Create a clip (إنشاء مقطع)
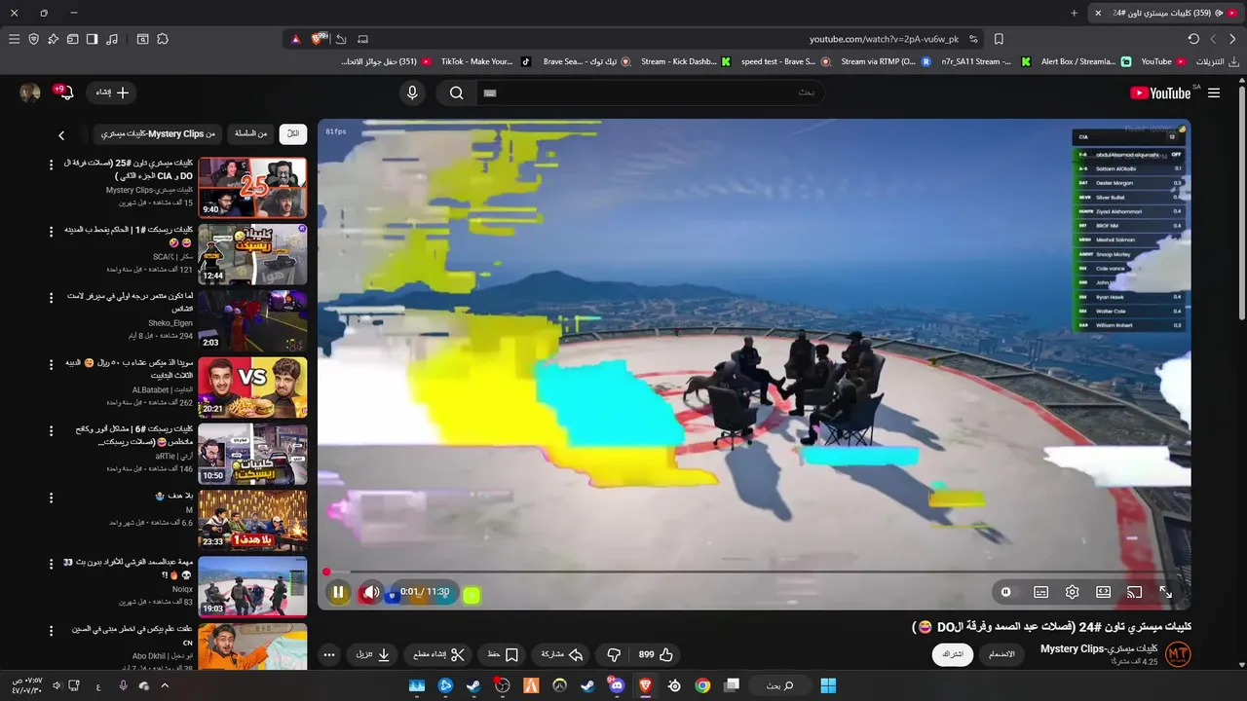Viewport: 1247px width, 701px height. coord(439,654)
